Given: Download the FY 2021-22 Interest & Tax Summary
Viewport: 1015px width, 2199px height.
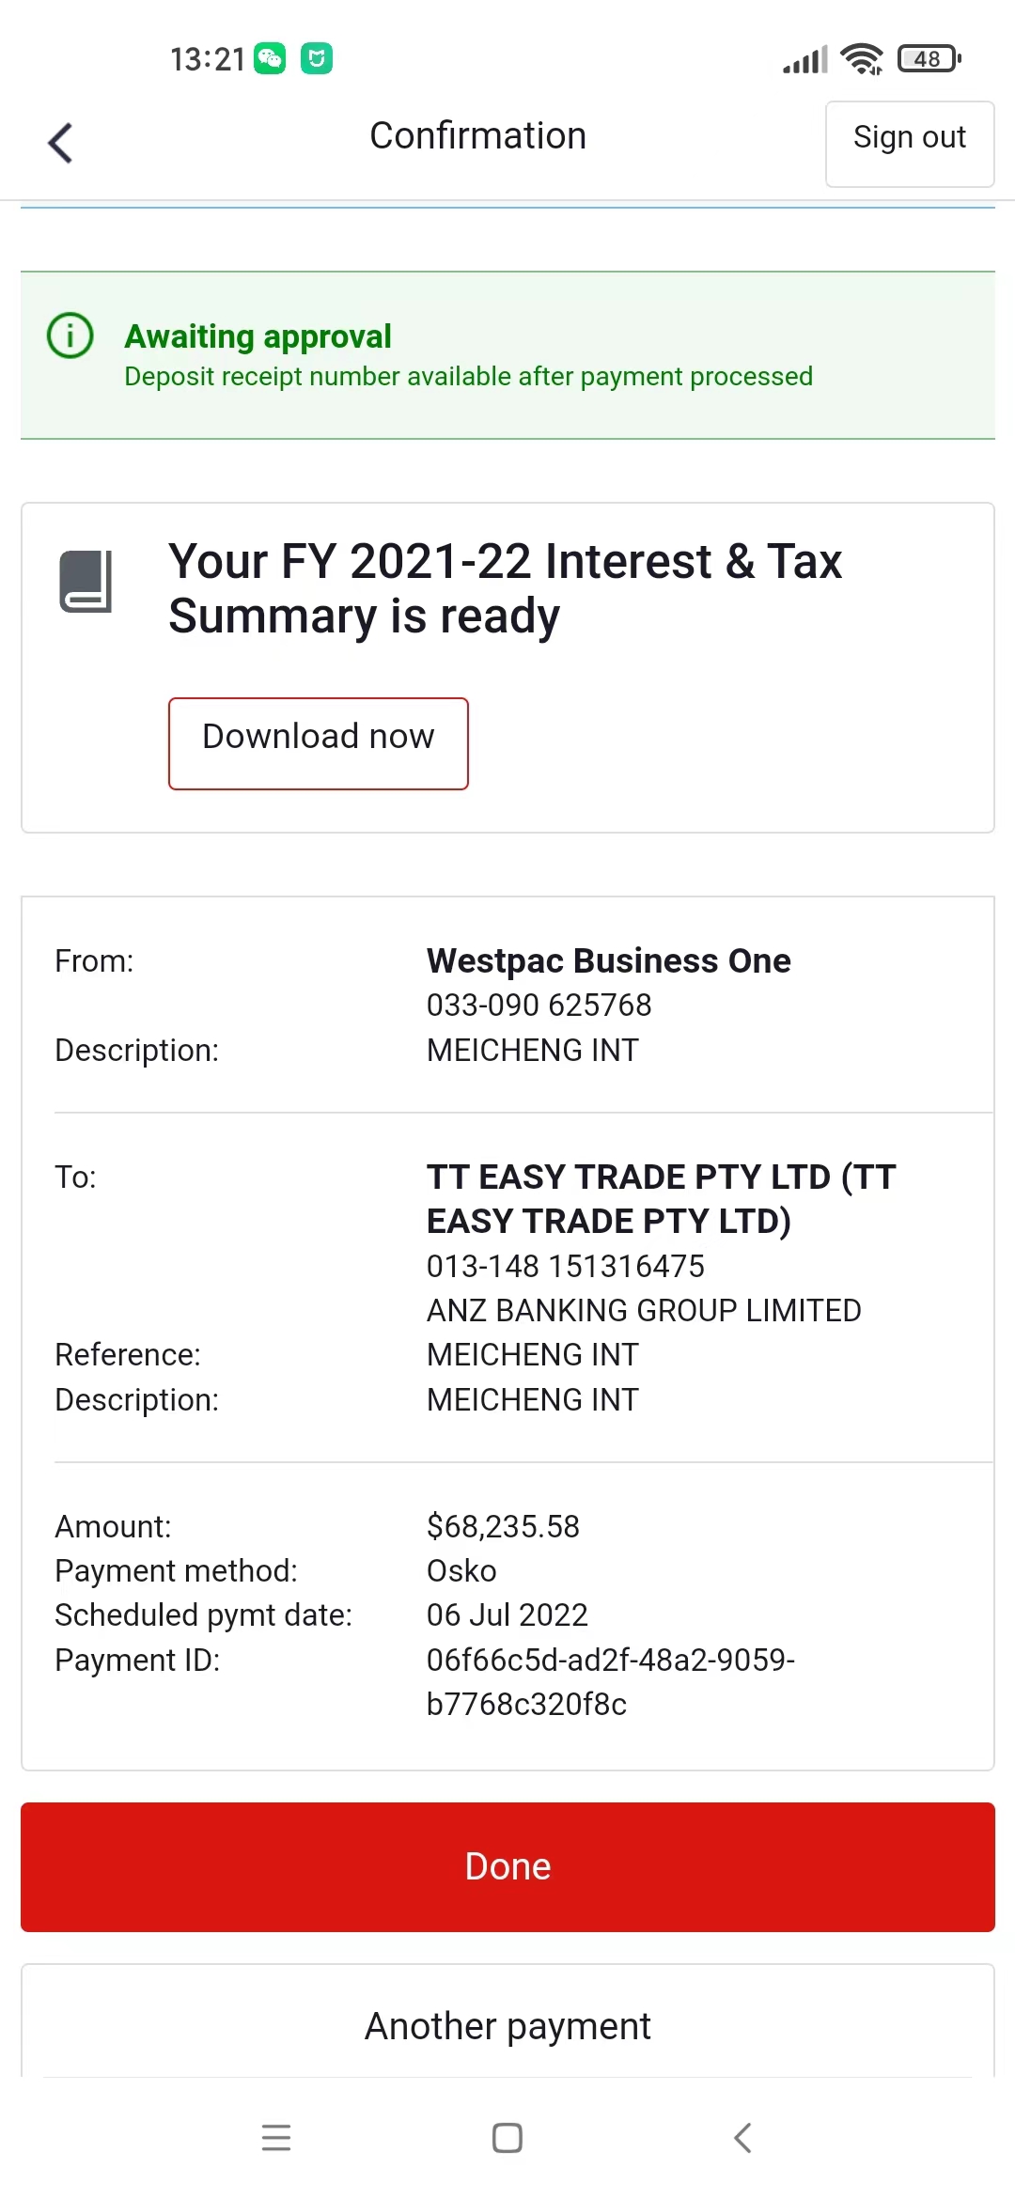Looking at the screenshot, I should 319,743.
